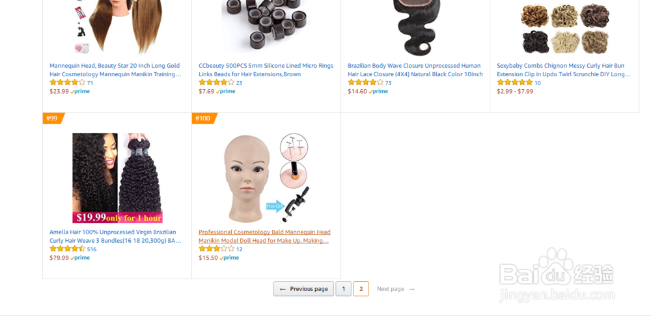Click the brown micro ring beads image

[266, 26]
